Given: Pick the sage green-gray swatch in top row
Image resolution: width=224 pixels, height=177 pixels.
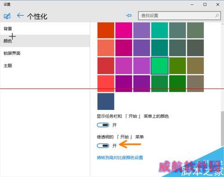Looking at the screenshot, I should 195,30.
